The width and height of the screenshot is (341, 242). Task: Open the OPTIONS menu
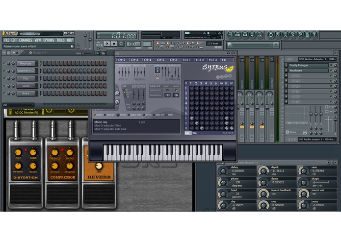click(x=49, y=40)
